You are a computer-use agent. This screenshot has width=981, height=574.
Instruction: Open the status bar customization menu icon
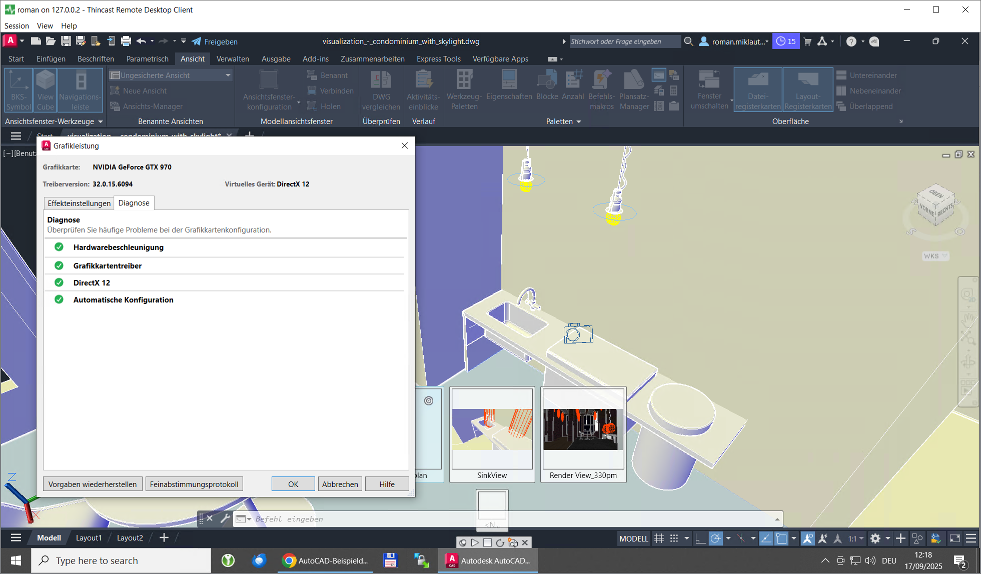(971, 538)
